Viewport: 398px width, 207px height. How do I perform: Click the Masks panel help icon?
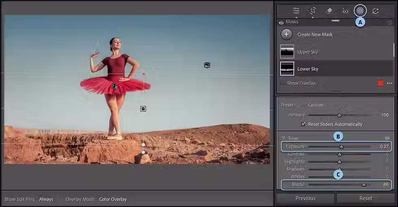[390, 23]
